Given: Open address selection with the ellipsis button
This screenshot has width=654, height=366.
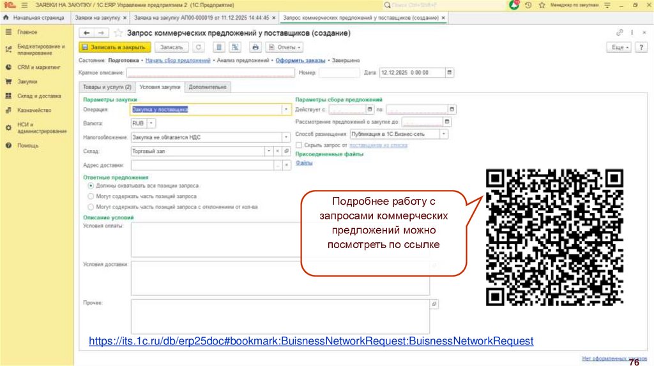Looking at the screenshot, I should [277, 165].
